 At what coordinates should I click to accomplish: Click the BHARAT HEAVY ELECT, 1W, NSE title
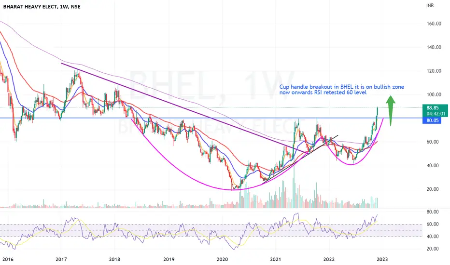(x=42, y=7)
